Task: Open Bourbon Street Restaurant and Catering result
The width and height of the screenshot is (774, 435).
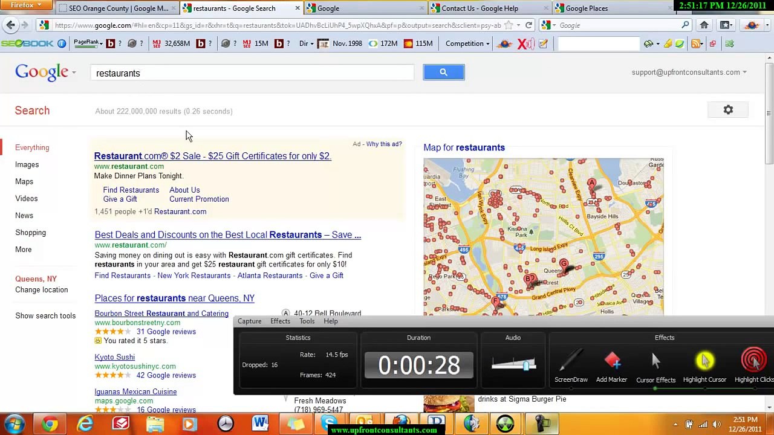Action: click(161, 314)
